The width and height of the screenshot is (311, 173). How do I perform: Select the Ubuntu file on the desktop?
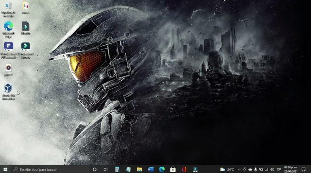[26, 28]
